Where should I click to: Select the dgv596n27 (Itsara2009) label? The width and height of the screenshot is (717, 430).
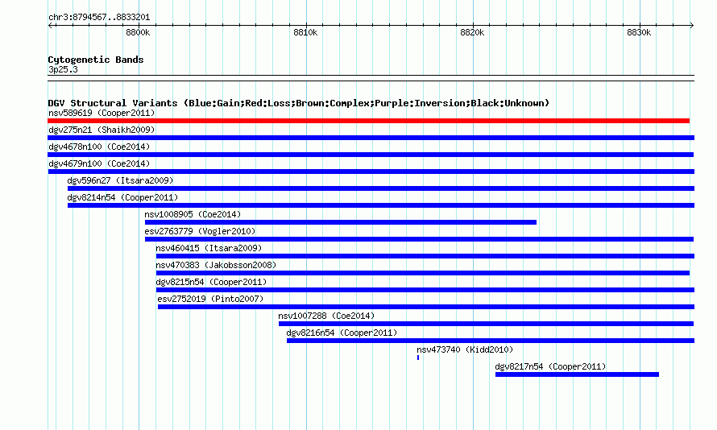tap(120, 180)
